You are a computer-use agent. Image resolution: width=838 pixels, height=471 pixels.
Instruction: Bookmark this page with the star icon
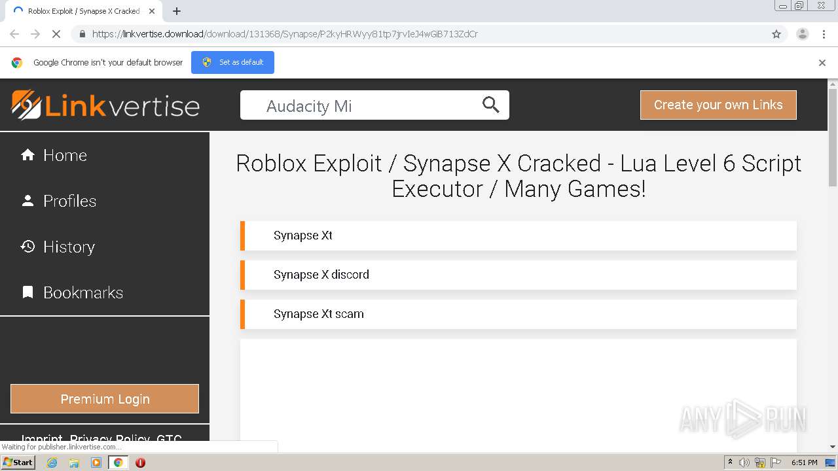coord(776,34)
